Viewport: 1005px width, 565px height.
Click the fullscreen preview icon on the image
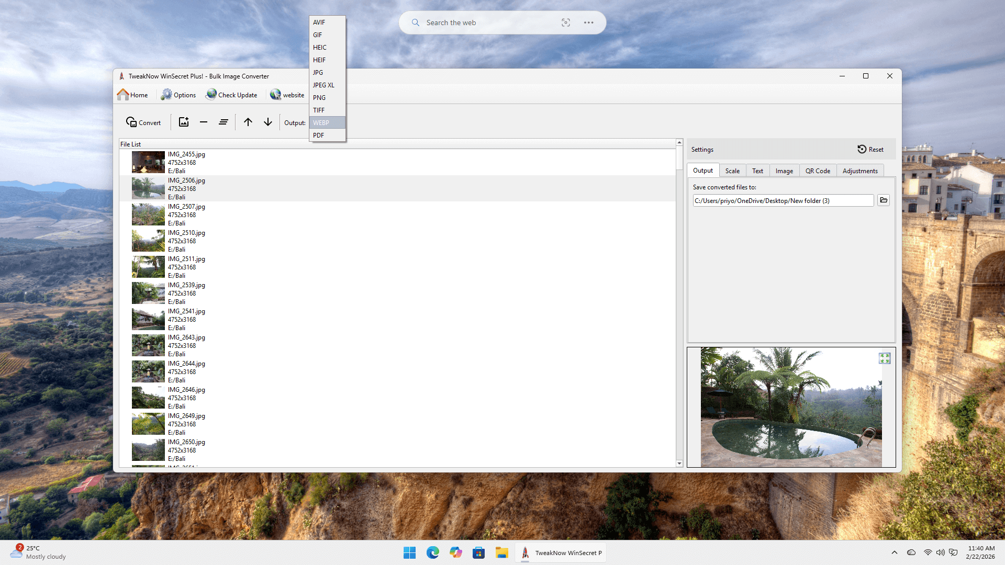(885, 358)
